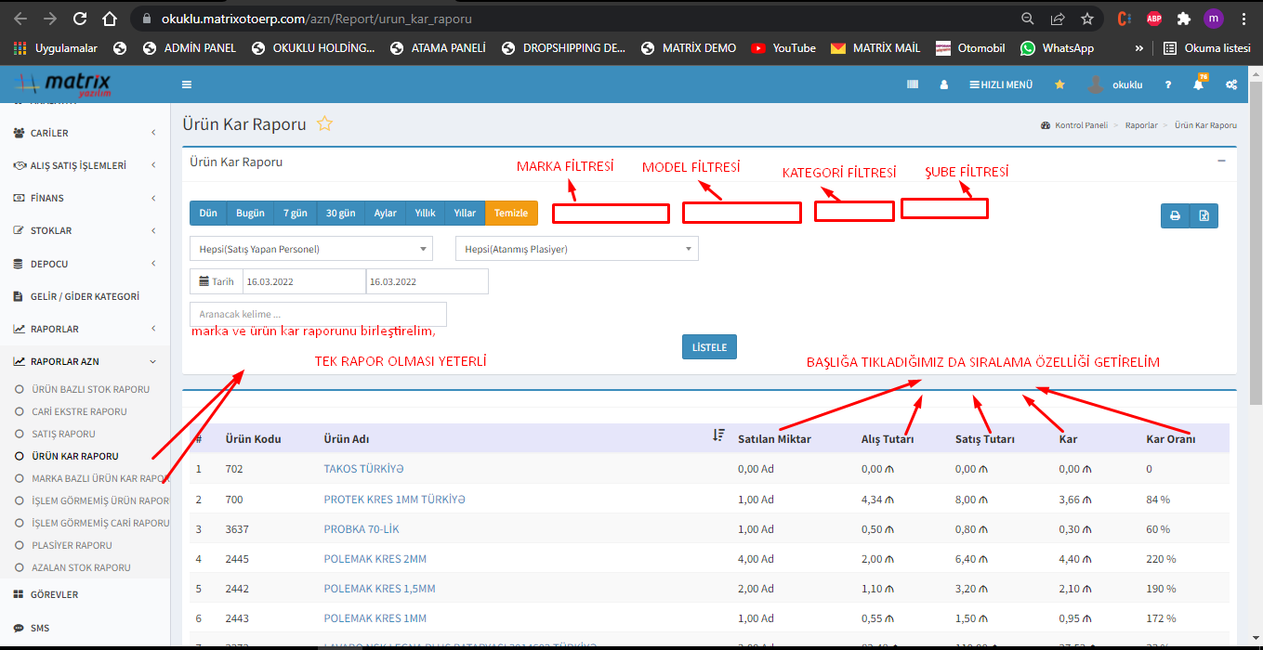Viewport: 1263px width, 650px height.
Task: Sort by the Ürün Adı sort icon
Action: [717, 435]
